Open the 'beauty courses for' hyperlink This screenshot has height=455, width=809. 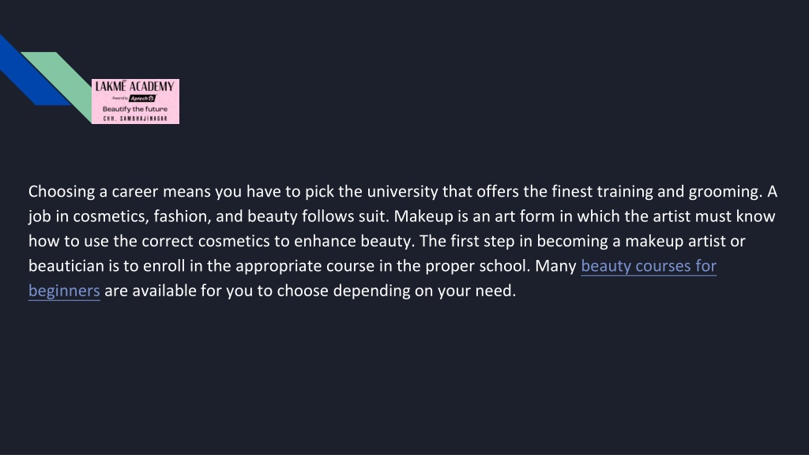pos(649,265)
